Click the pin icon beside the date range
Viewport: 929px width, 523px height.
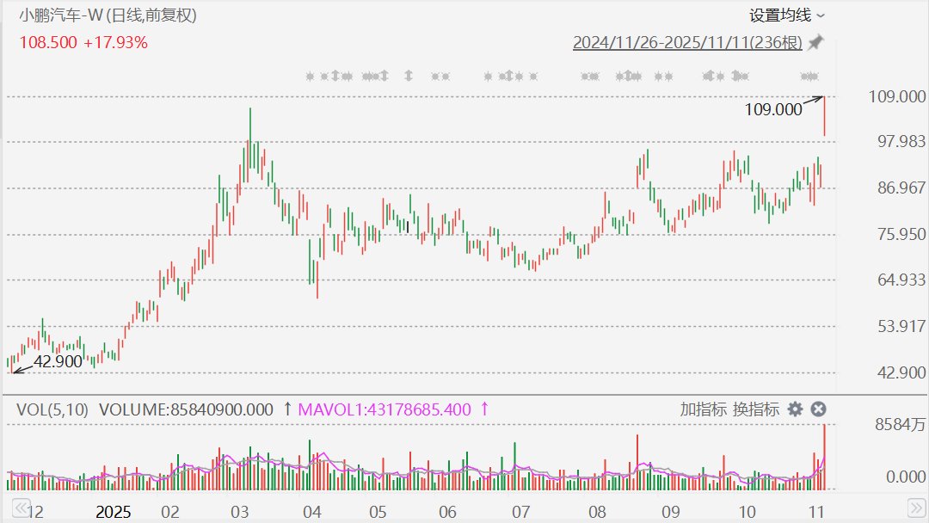[815, 42]
